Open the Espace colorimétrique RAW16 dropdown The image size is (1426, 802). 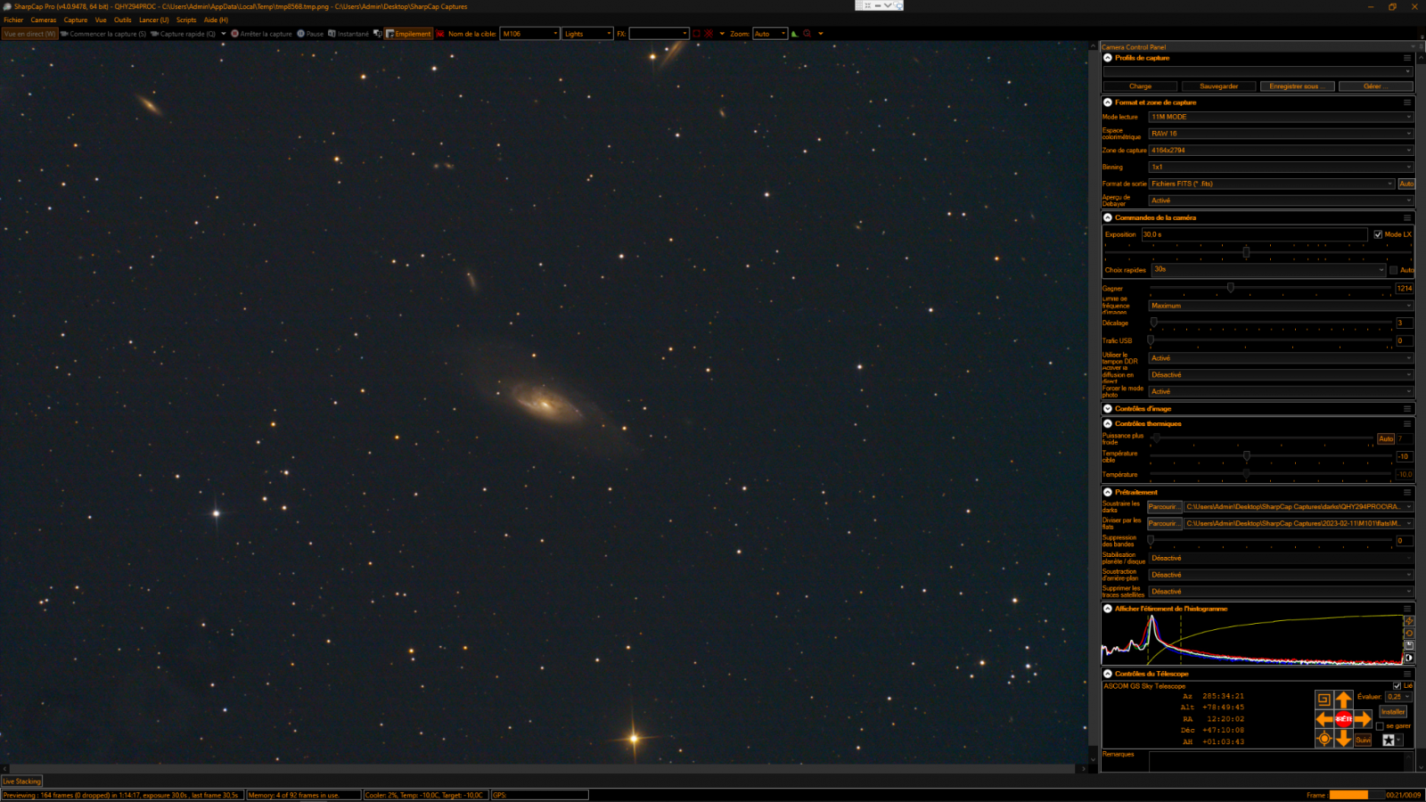tap(1281, 134)
